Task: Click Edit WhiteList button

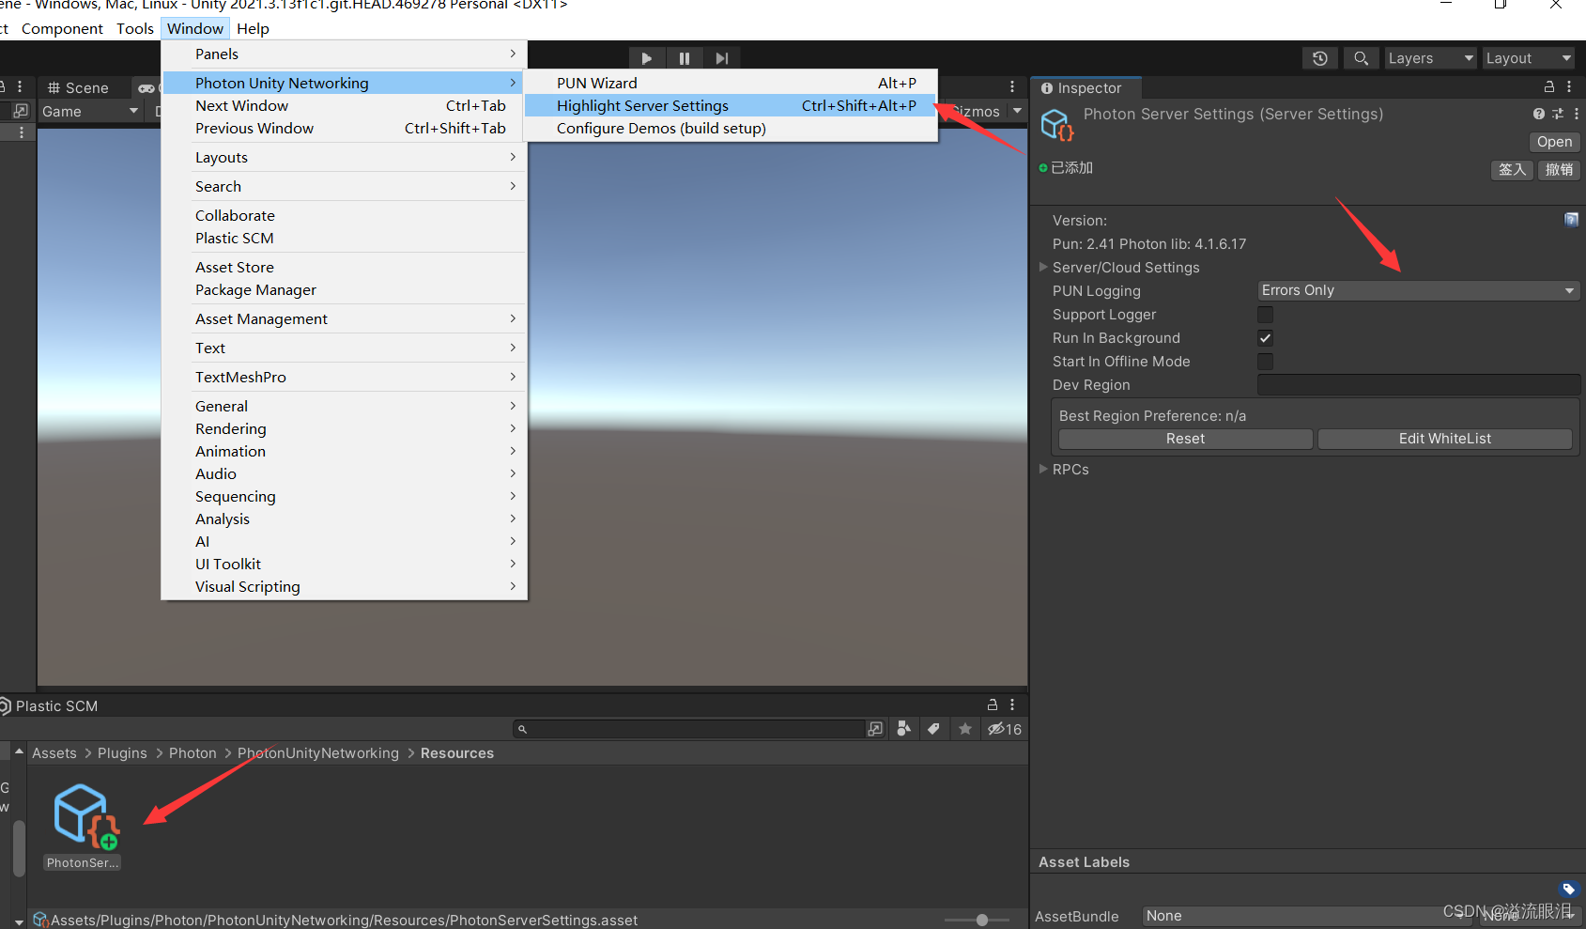Action: pyautogui.click(x=1444, y=439)
